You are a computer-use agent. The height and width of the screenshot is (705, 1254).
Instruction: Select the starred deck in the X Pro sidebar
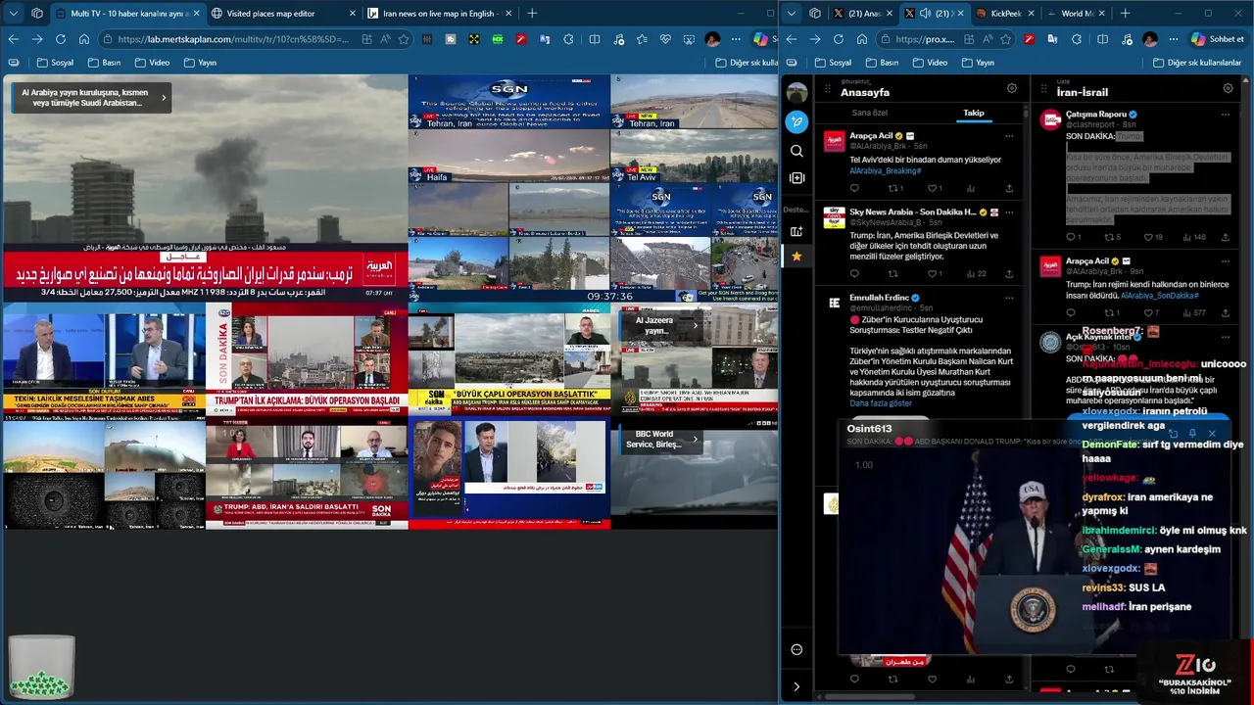pos(796,257)
